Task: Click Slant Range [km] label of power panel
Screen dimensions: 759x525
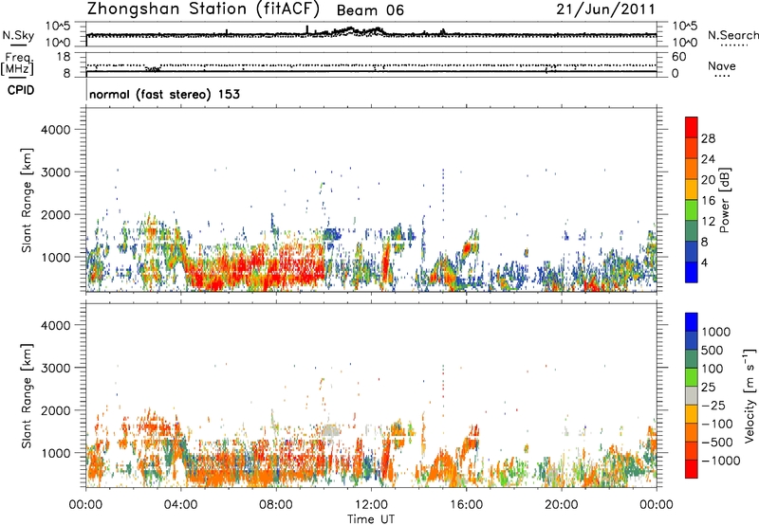Action: tap(27, 200)
